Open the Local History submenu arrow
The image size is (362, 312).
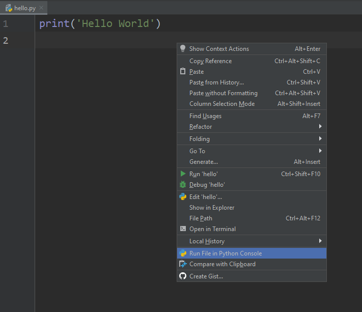[x=320, y=241]
